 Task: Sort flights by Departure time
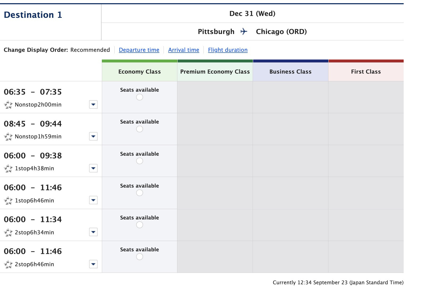point(139,50)
